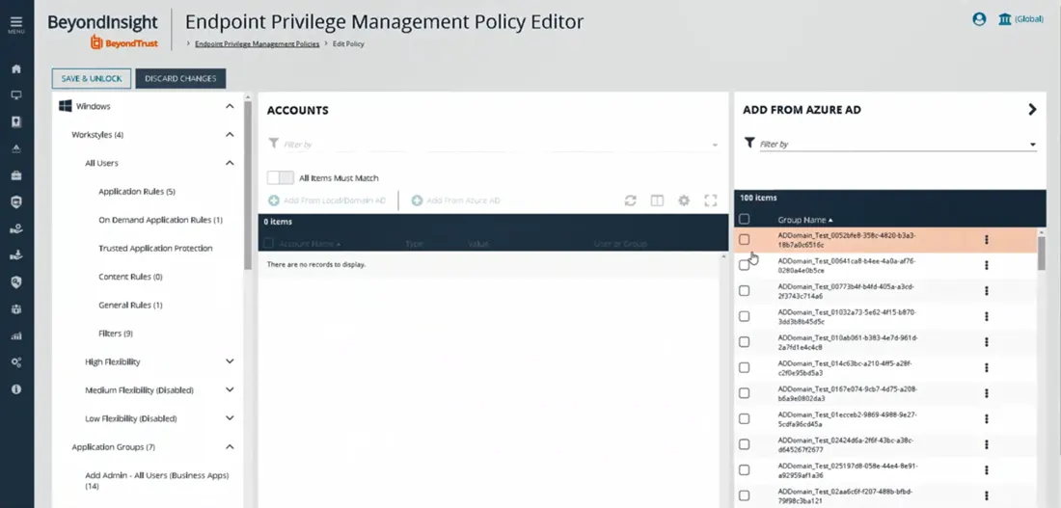This screenshot has width=1061, height=508.
Task: Click the policy tree vertical scrollbar
Action: [248, 186]
